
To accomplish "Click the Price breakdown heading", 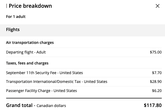I will click(x=30, y=6).
